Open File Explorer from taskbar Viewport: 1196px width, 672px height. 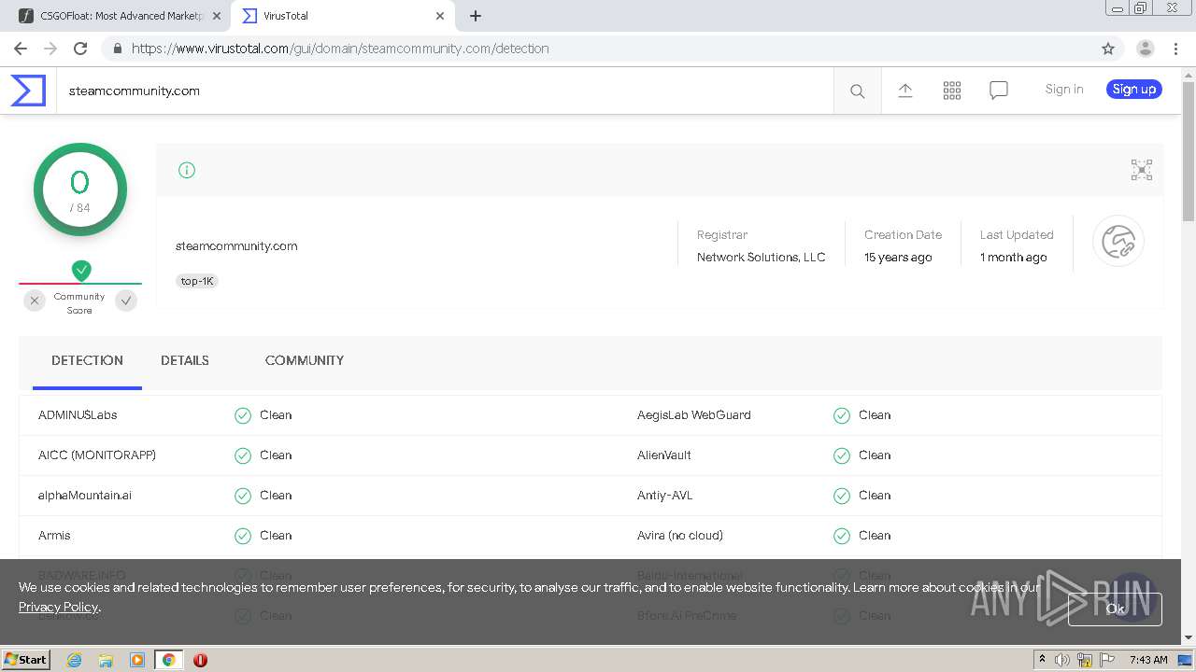(106, 660)
